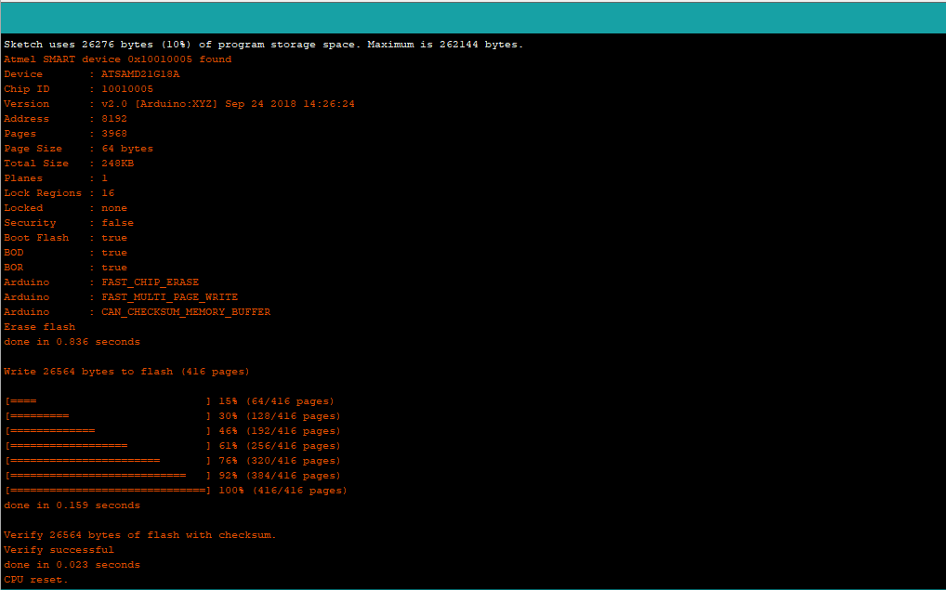The height and width of the screenshot is (590, 946).
Task: Click the Lock Regions 16 line
Action: click(x=59, y=193)
